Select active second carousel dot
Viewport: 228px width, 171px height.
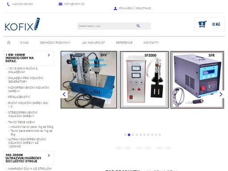[x=129, y=135]
